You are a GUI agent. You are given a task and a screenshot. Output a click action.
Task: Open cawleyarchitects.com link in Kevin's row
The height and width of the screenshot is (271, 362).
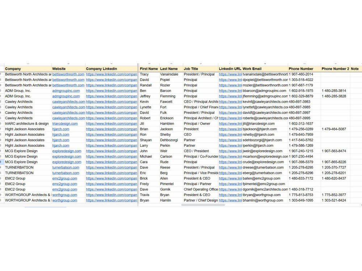click(68, 102)
